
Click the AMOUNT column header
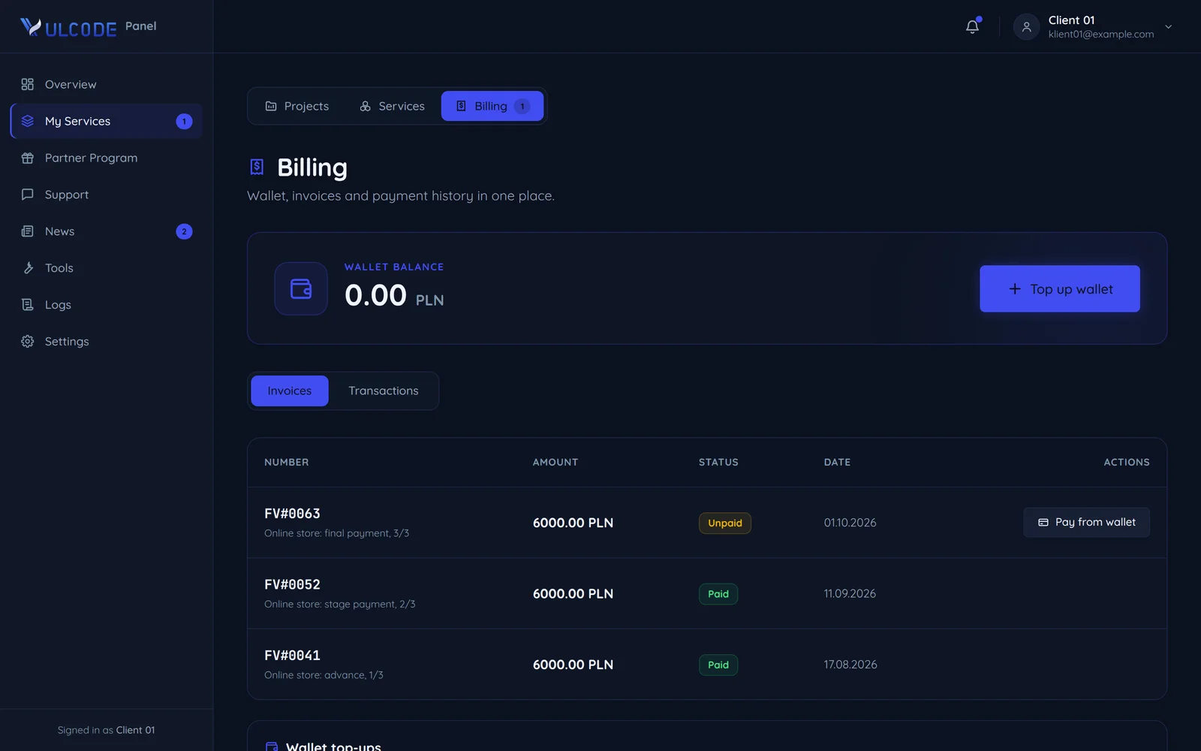point(555,462)
